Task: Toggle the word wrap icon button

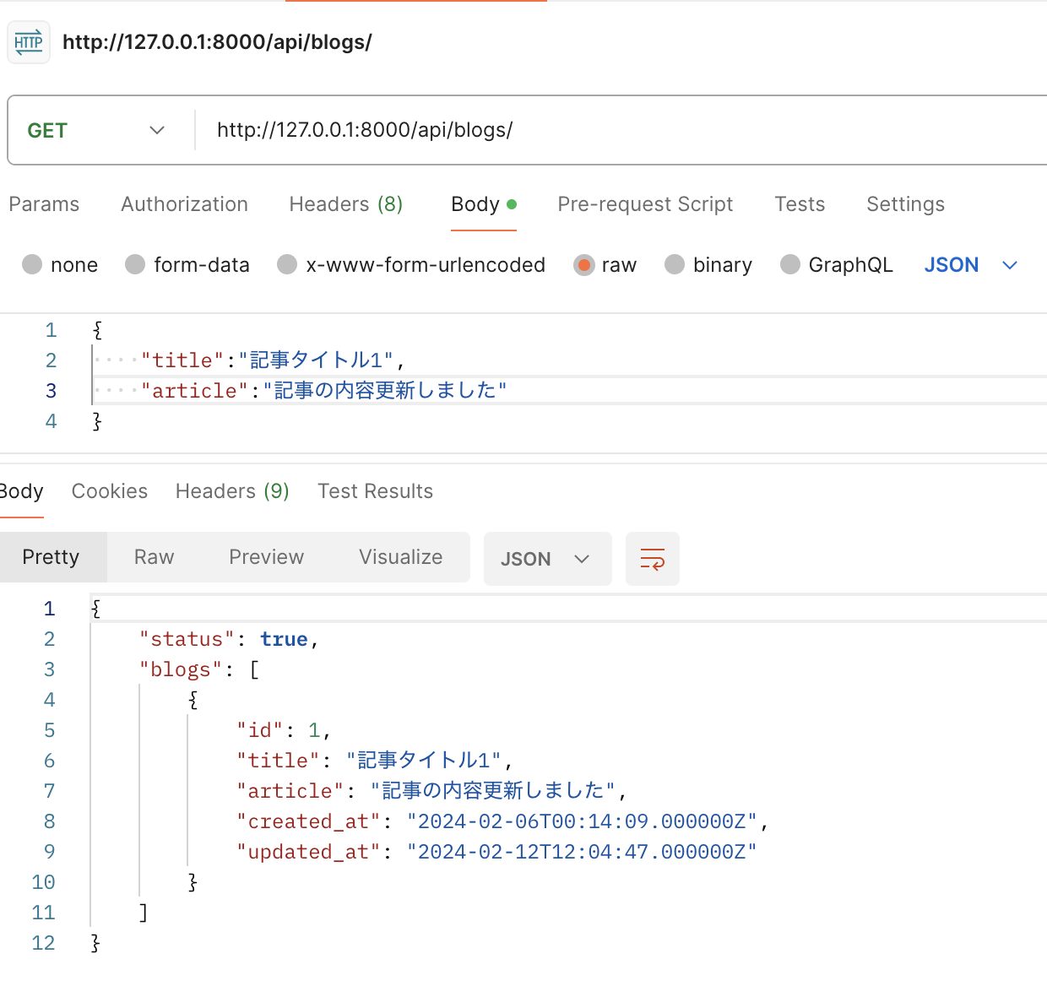Action: click(x=653, y=559)
